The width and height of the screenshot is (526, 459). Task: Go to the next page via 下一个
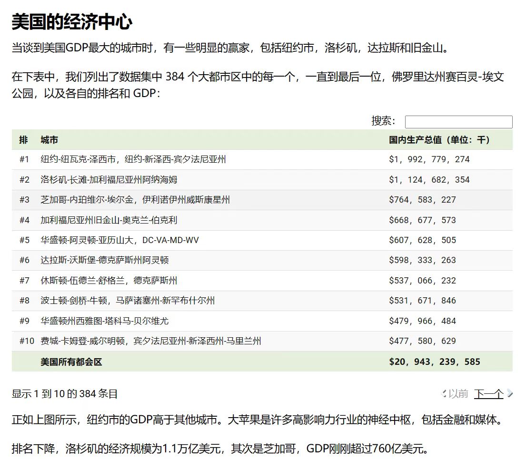point(488,394)
